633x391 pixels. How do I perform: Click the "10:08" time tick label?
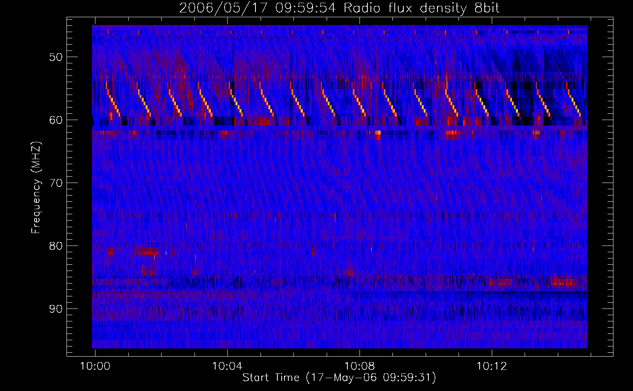tap(360, 366)
